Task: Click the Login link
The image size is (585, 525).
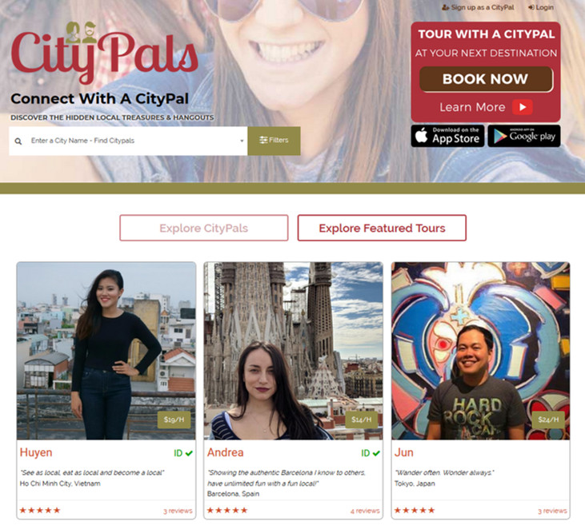Action: [x=541, y=7]
